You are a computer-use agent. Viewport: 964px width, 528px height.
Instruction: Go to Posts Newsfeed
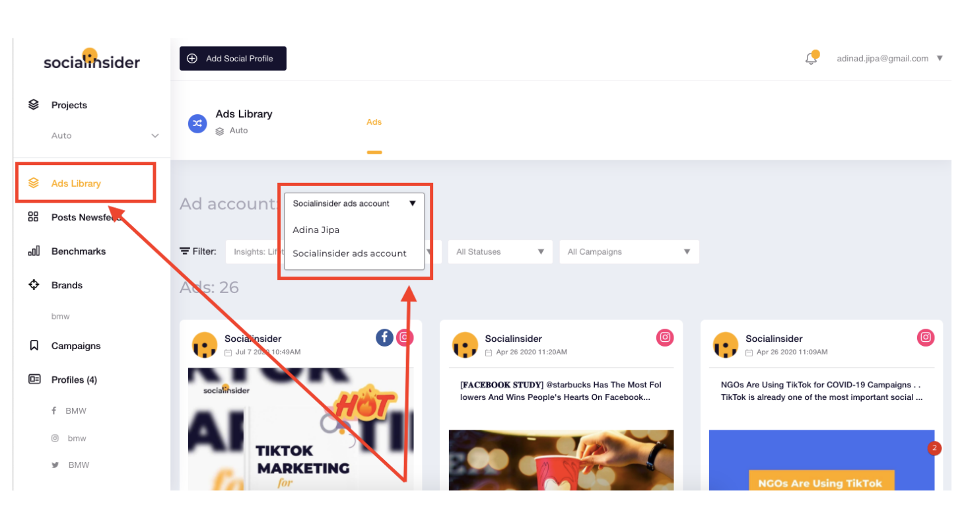click(x=86, y=217)
